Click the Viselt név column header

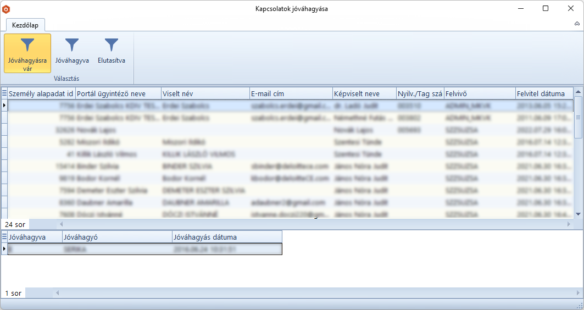coord(205,93)
